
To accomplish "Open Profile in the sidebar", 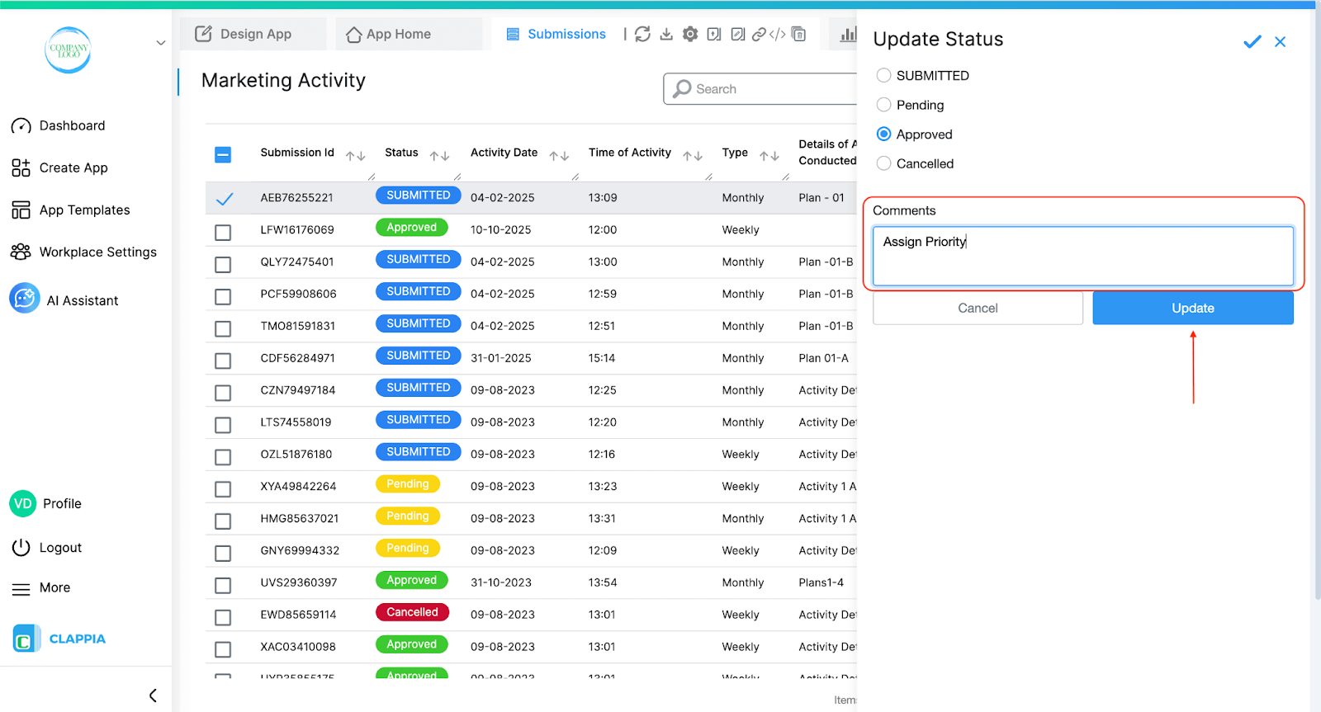I will click(x=62, y=503).
